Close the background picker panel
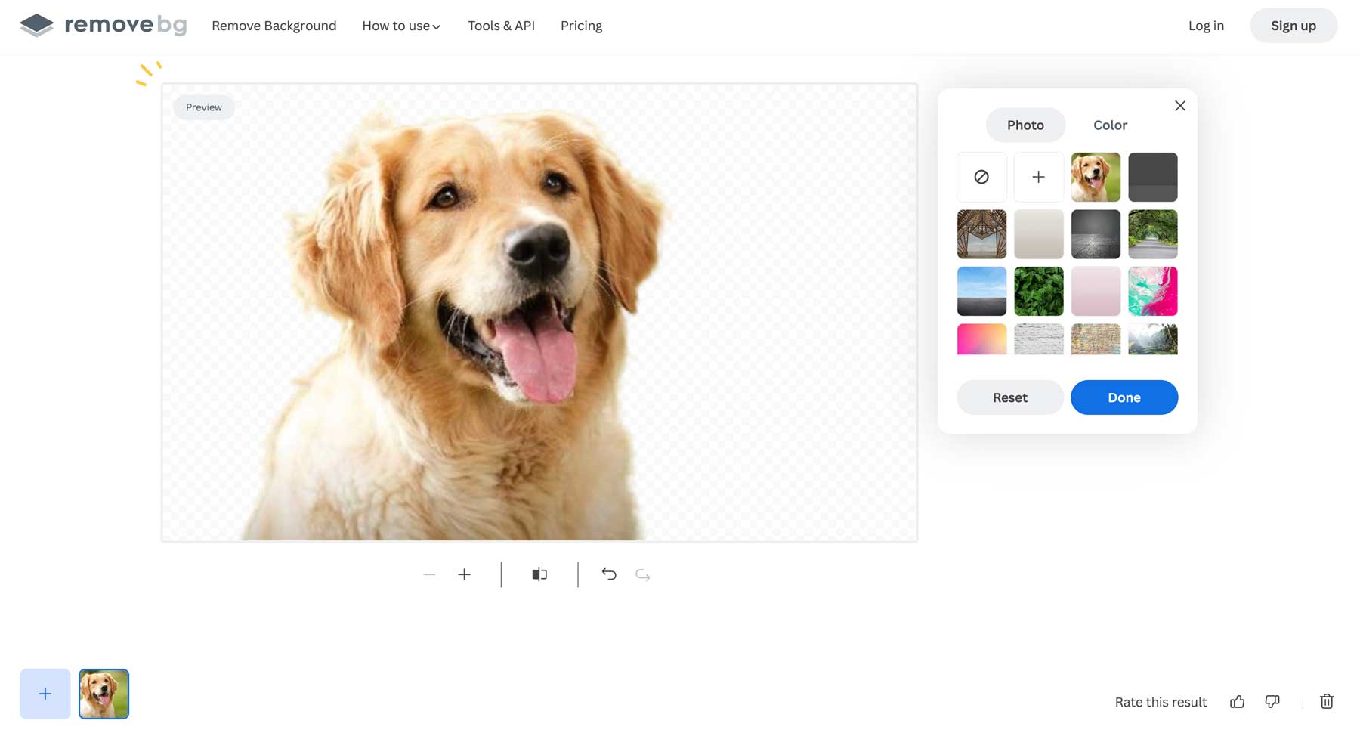Image resolution: width=1360 pixels, height=739 pixels. [1179, 106]
